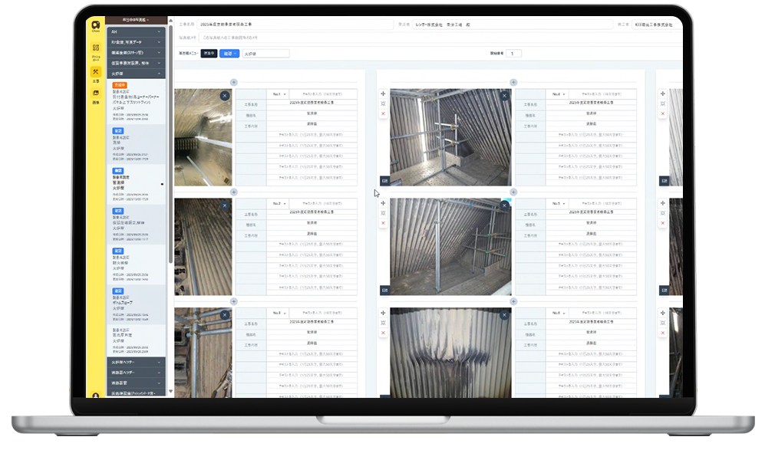
Task: Open the dashboard icon in yellow sidebar
Action: tap(95, 50)
